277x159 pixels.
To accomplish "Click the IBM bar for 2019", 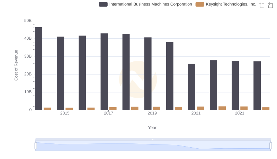I will 148,73.
